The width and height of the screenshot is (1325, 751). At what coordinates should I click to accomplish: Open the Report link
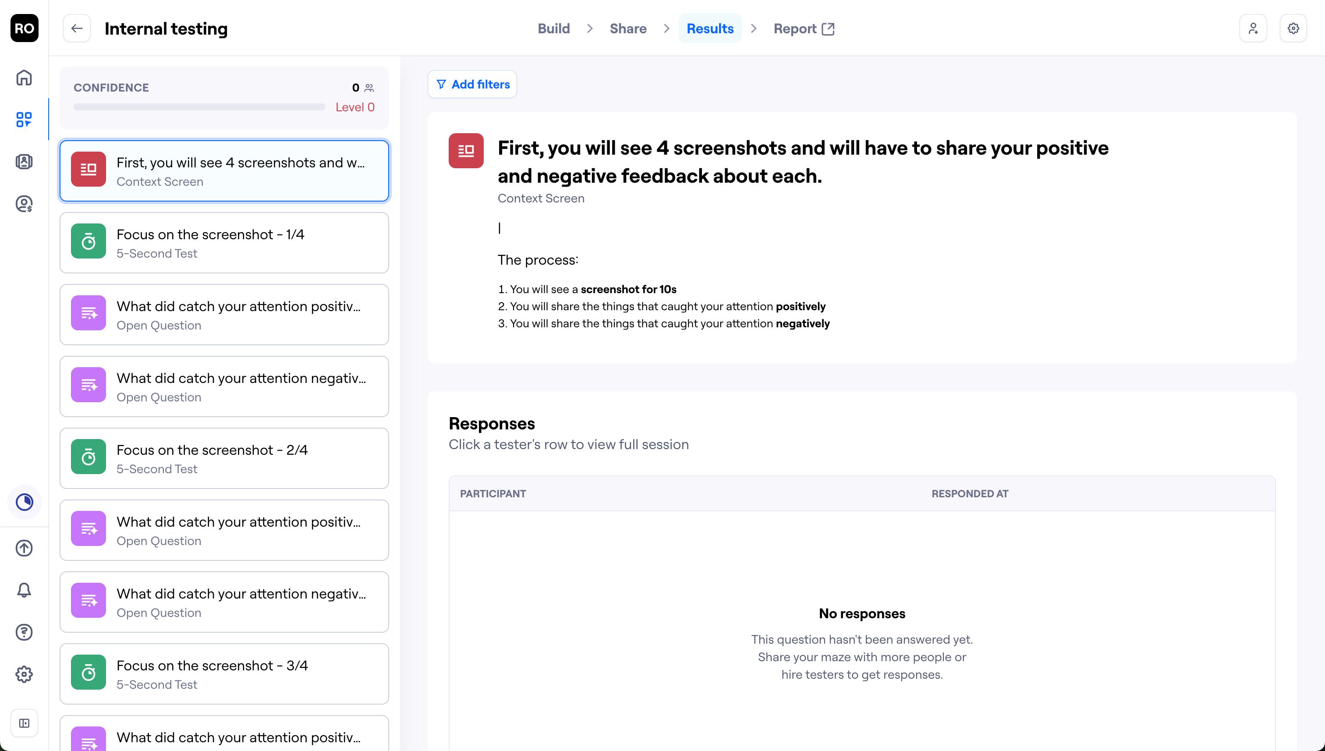[x=804, y=28]
